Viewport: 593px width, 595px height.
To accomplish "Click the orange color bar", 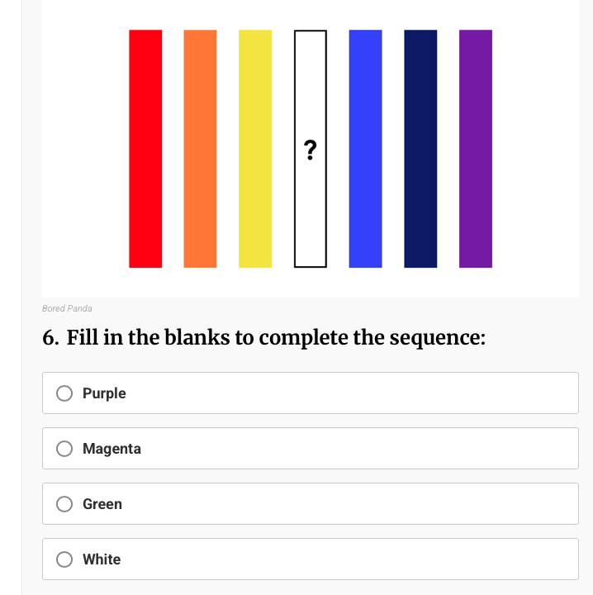I will 200,149.
